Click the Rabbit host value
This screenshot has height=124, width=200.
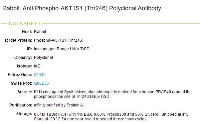coord(40,31)
